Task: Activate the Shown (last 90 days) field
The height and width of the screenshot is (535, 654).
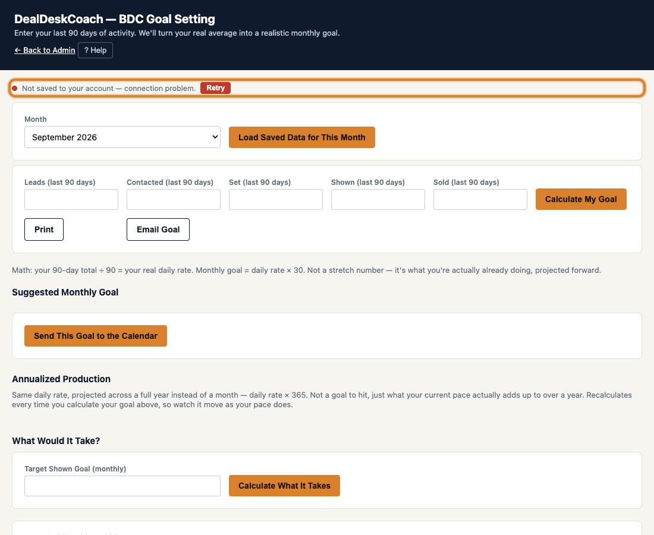Action: point(378,199)
